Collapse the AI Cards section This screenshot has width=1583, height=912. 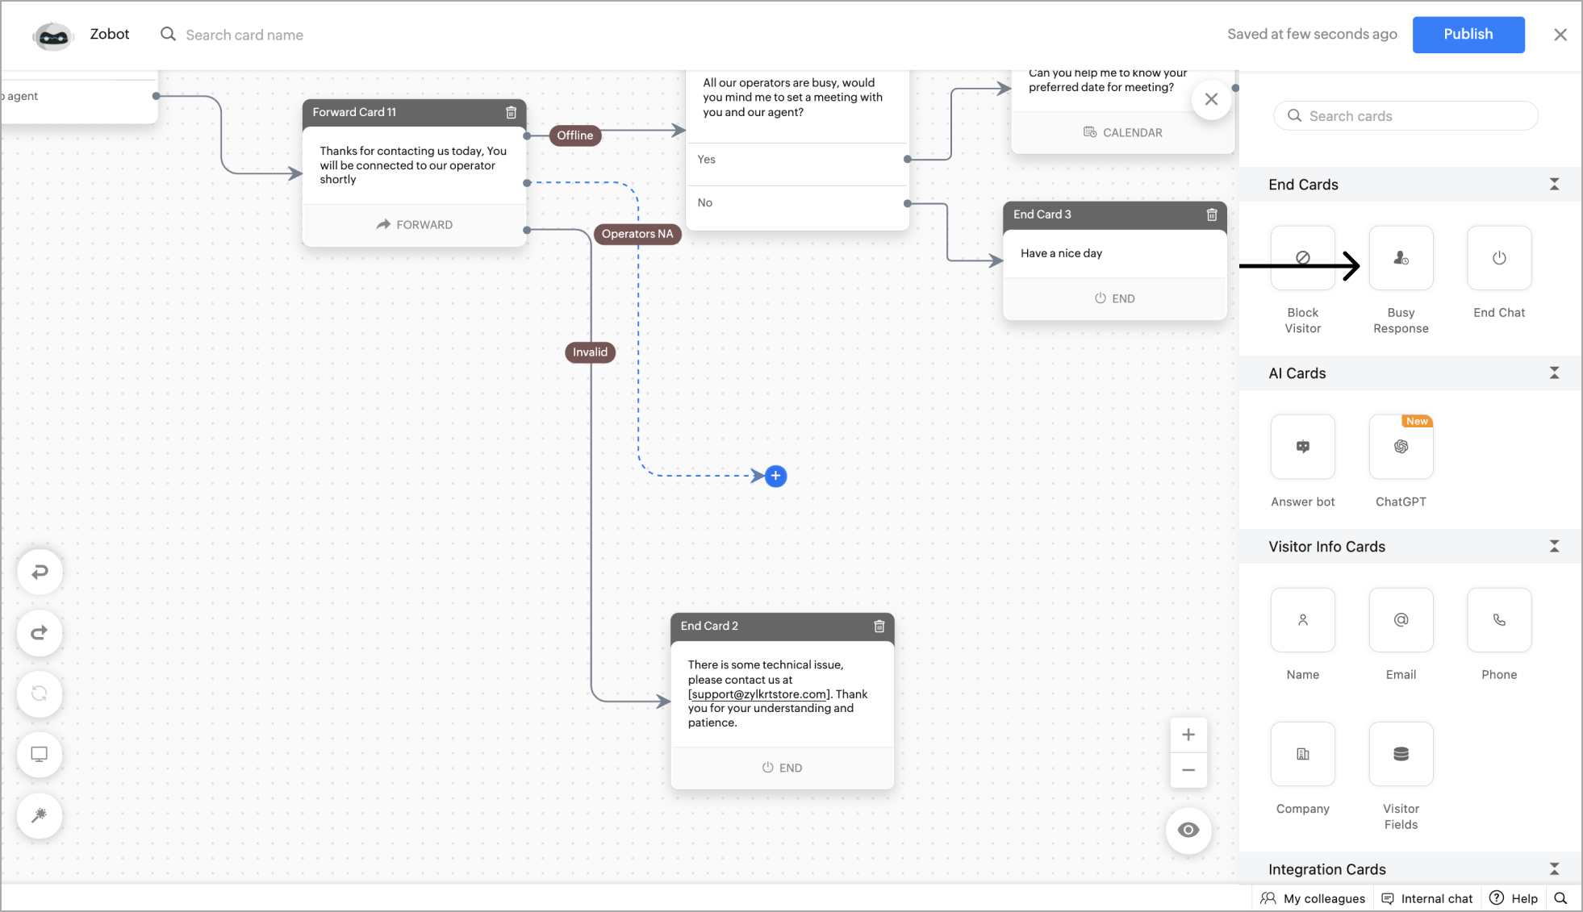pyautogui.click(x=1554, y=373)
